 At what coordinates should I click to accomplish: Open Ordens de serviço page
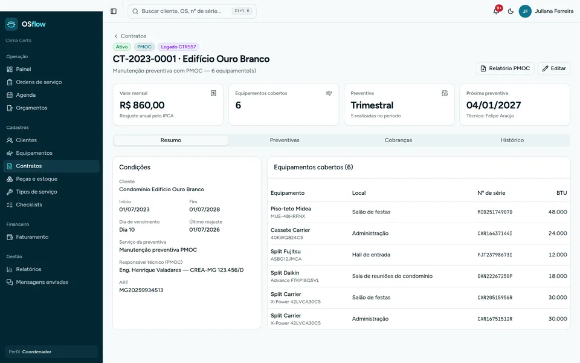pos(51,82)
